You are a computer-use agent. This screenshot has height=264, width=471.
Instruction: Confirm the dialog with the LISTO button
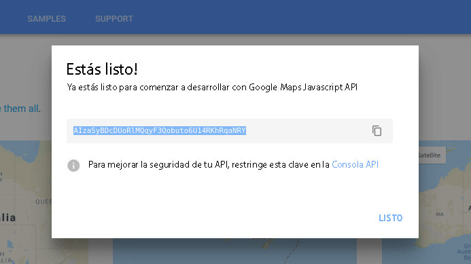click(390, 218)
